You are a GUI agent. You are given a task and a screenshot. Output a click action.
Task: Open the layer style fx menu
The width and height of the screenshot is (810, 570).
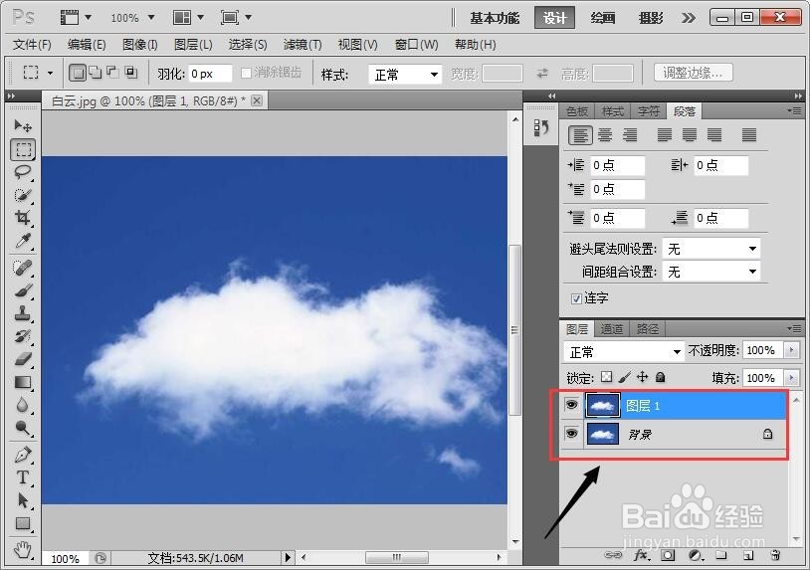point(641,555)
